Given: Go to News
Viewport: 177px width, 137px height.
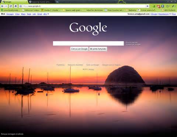Looking at the screenshot, I should tap(29, 14).
